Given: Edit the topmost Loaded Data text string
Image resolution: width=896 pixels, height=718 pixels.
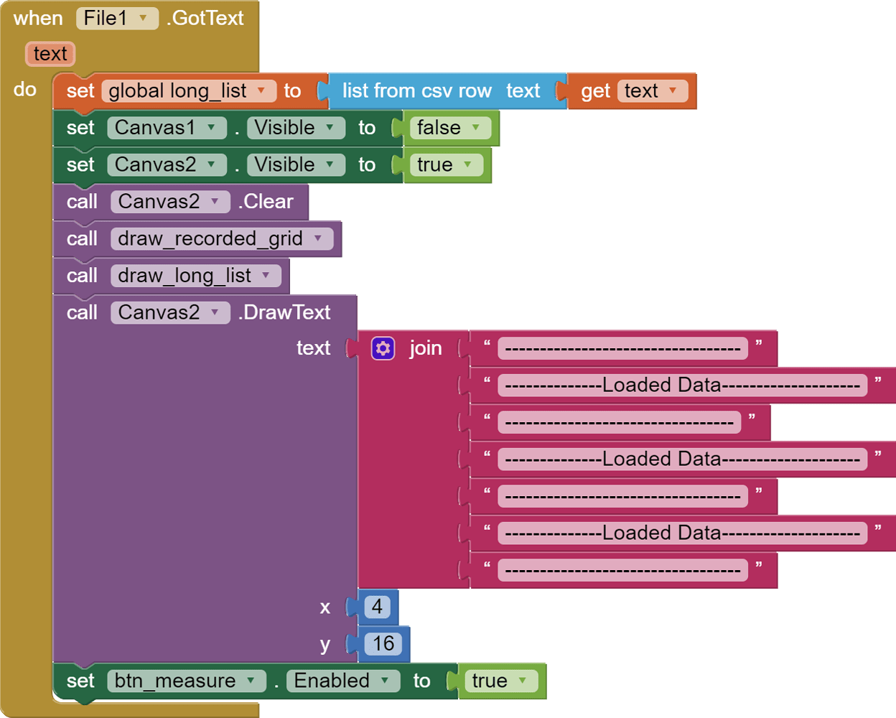Looking at the screenshot, I should 681,386.
